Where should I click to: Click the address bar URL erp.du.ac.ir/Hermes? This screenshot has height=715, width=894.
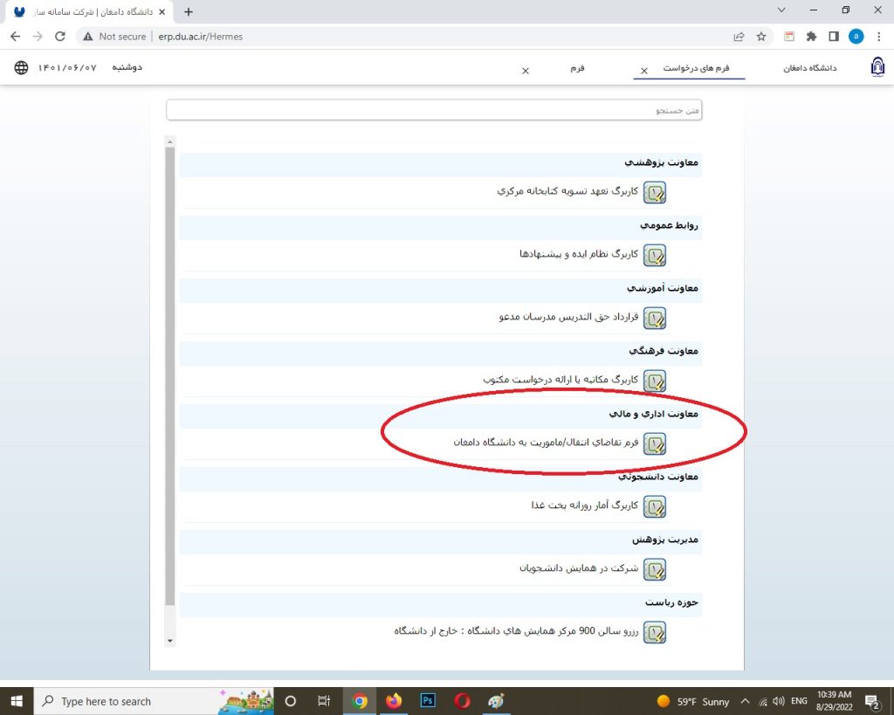(x=200, y=37)
